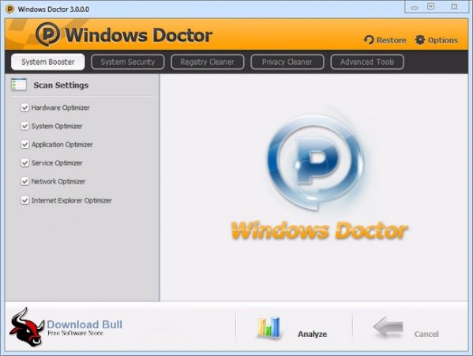473x356 pixels.
Task: Click the header Windows Doctor P logo
Action: pyautogui.click(x=47, y=34)
